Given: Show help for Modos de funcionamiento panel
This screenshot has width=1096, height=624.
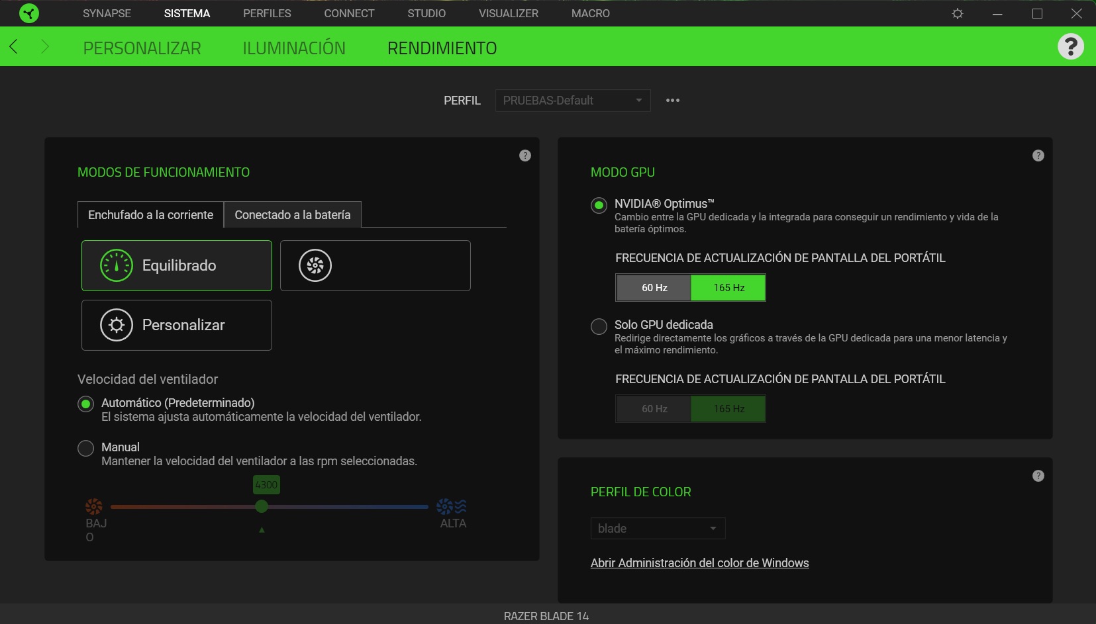Looking at the screenshot, I should [525, 156].
